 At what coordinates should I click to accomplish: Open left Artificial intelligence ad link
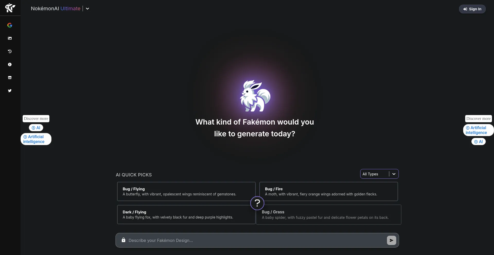point(36,139)
